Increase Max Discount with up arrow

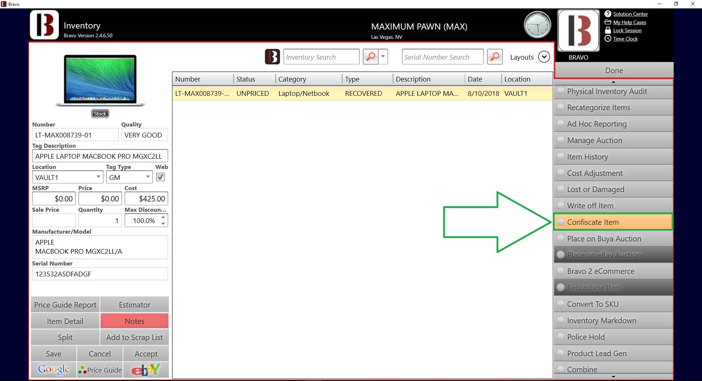pyautogui.click(x=163, y=217)
